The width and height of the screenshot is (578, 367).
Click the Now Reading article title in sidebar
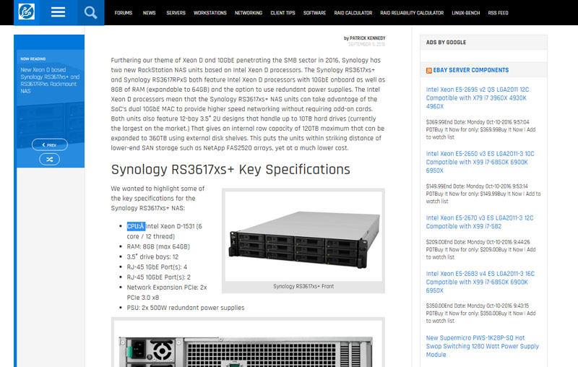click(x=50, y=80)
